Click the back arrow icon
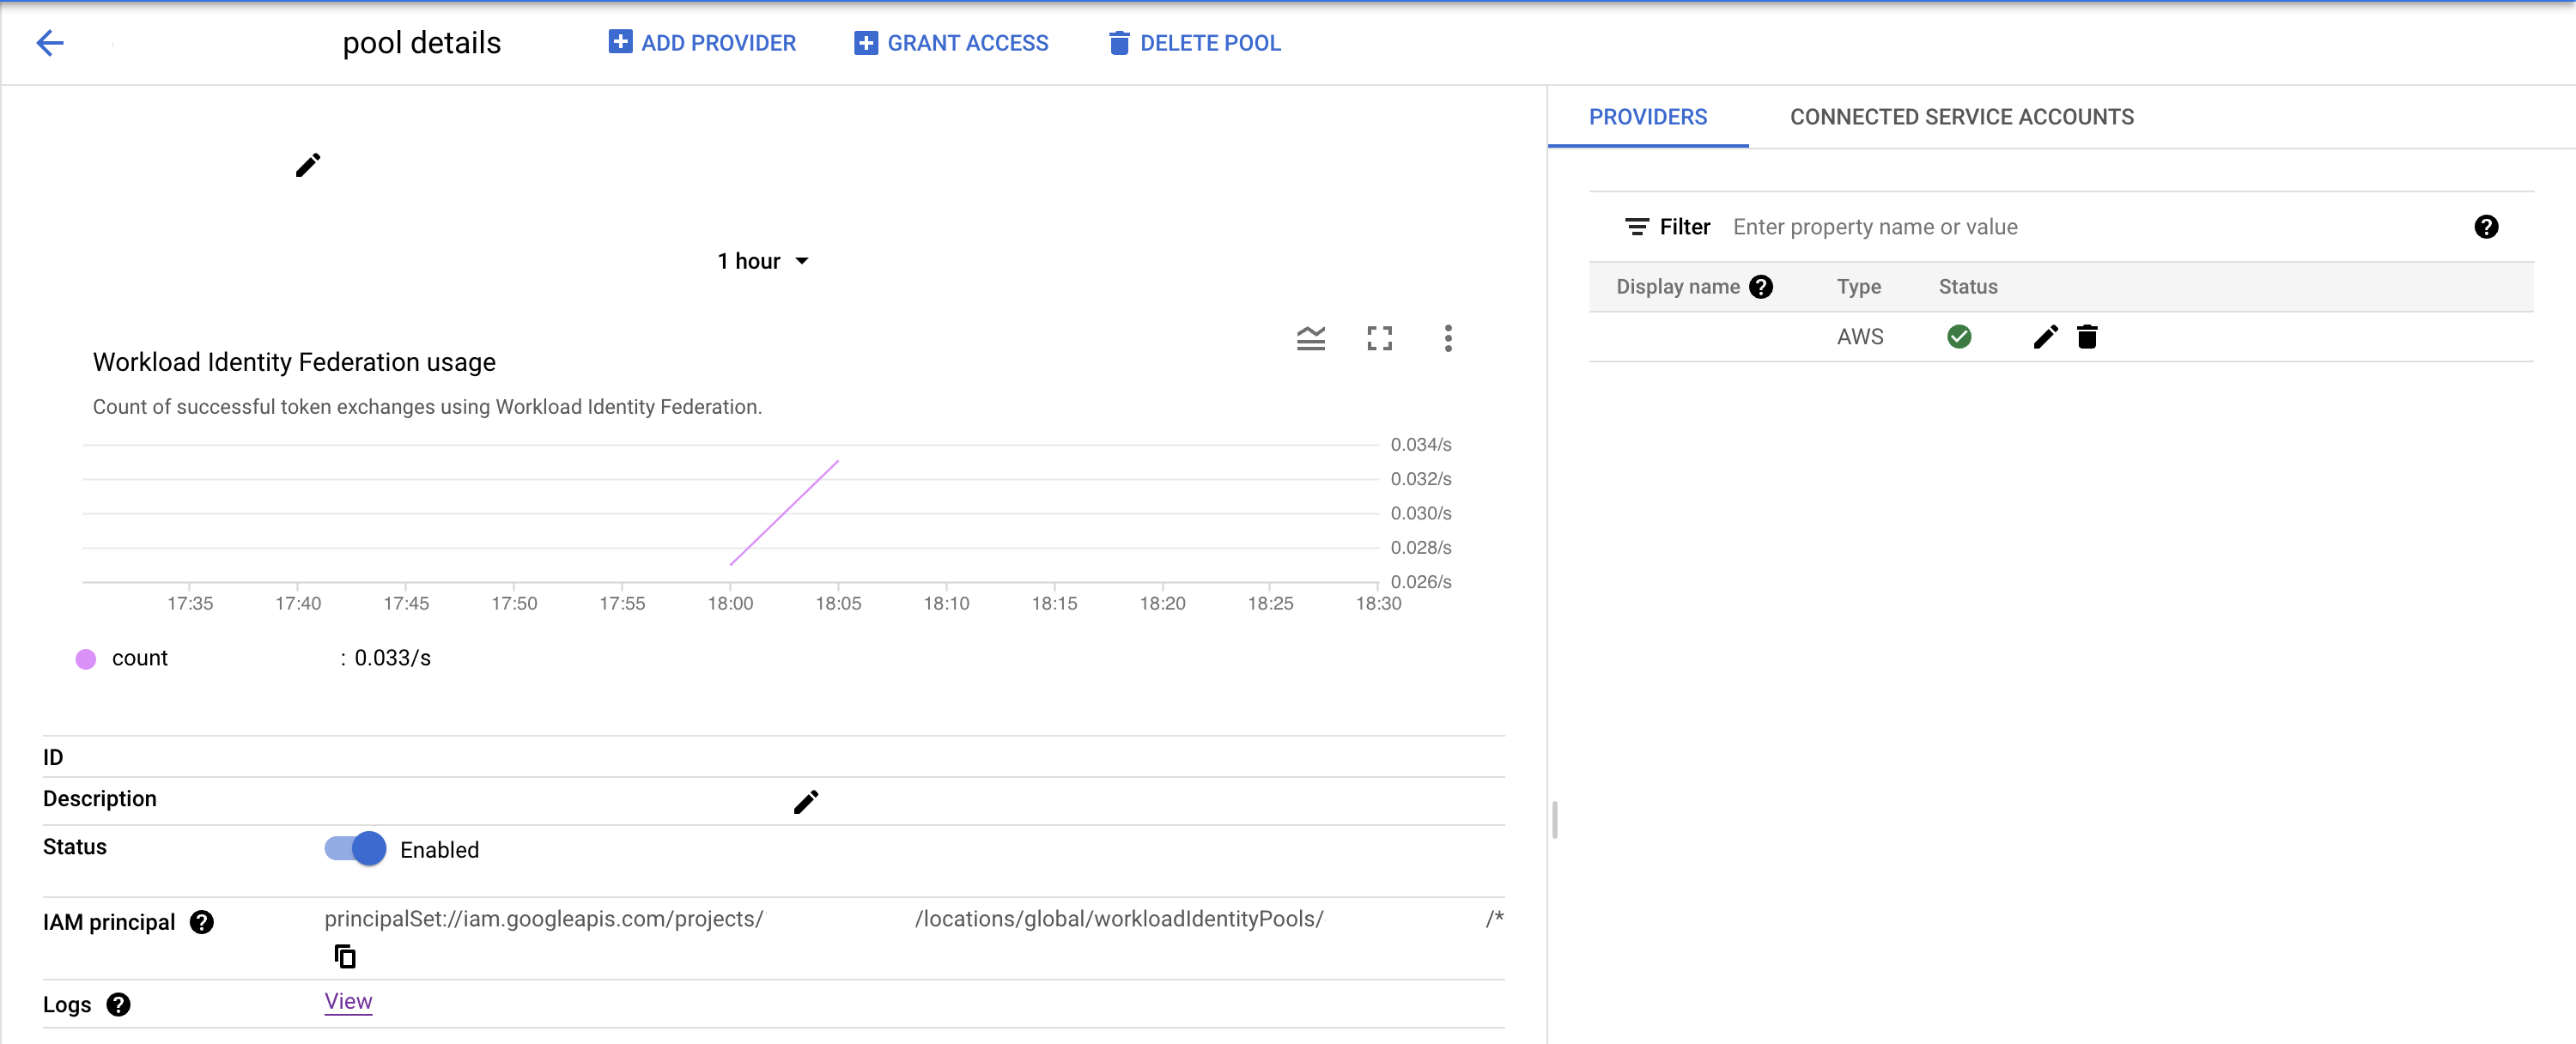 coord(50,42)
